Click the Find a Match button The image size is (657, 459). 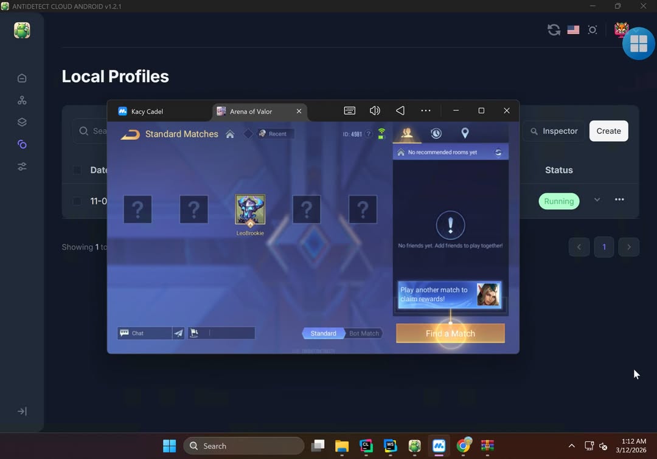[x=450, y=333]
